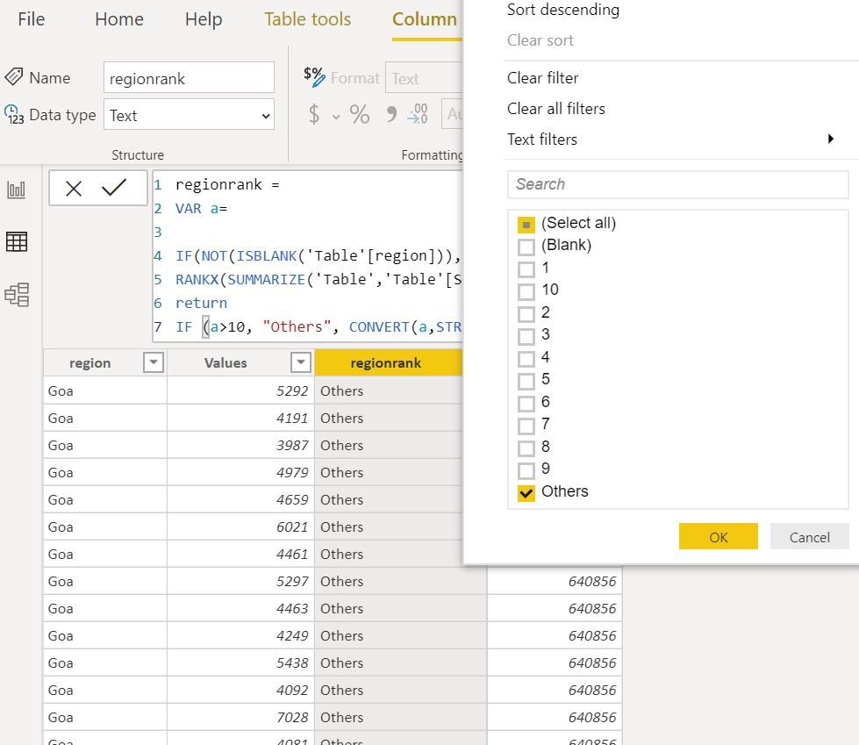Viewport: 859px width, 745px height.
Task: Open the Help tab
Action: (x=204, y=19)
